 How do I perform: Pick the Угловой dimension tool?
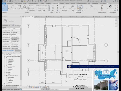24,7
